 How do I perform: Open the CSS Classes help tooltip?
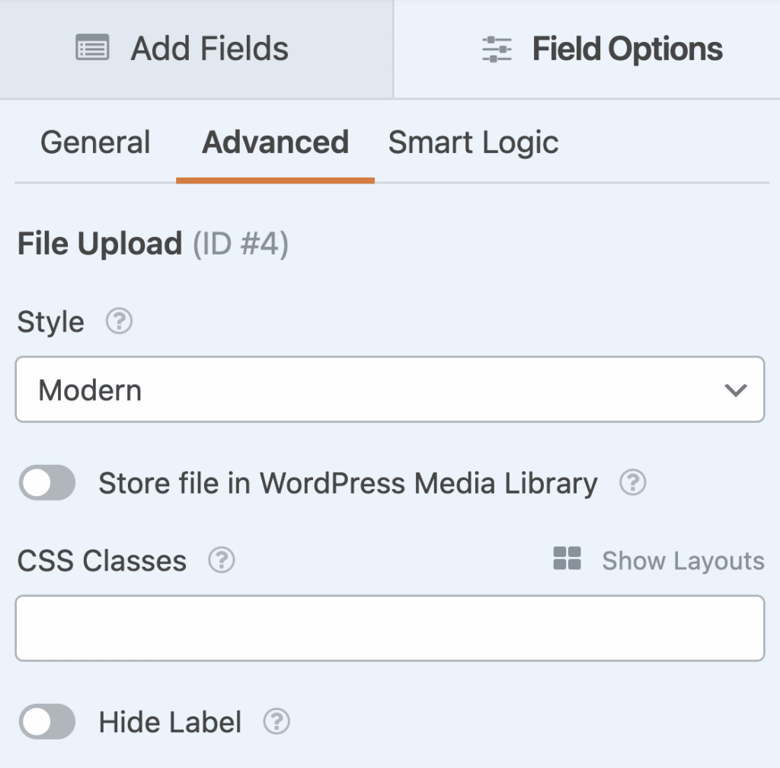(x=221, y=560)
